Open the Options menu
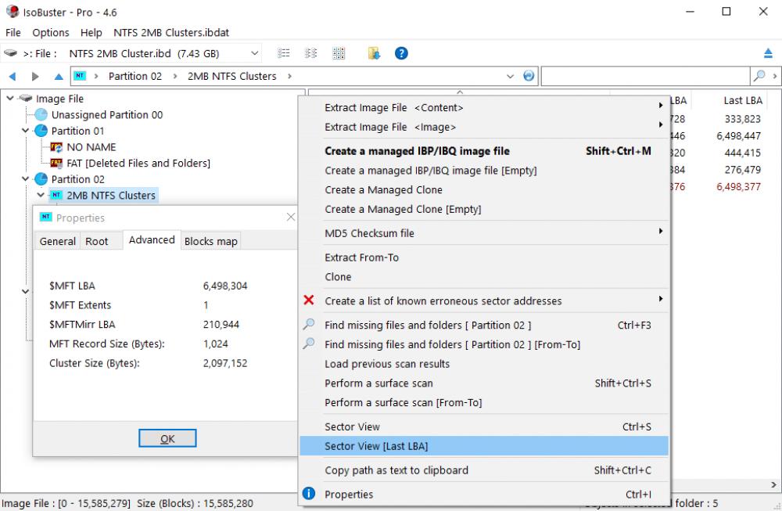The width and height of the screenshot is (782, 511). [x=50, y=32]
